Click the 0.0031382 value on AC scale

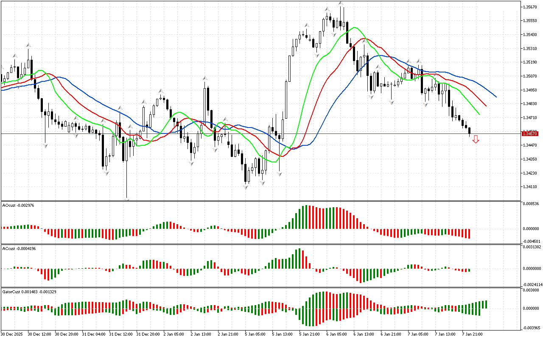(532, 247)
